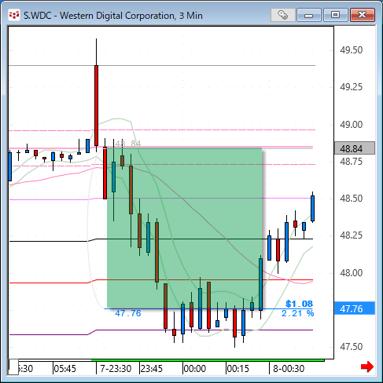The height and width of the screenshot is (383, 383).
Task: Click the S.WDC chart window icon
Action: click(14, 16)
